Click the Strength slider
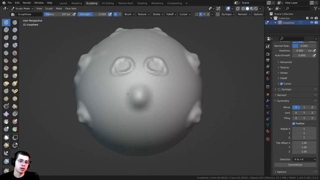 tap(92, 14)
